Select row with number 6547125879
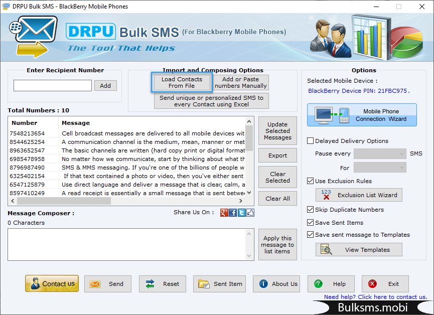The image size is (434, 315). 127,185
